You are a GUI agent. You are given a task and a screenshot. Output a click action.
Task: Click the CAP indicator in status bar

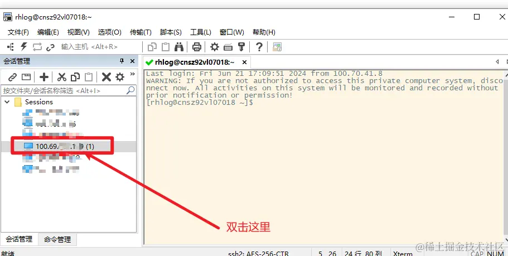[x=477, y=254]
